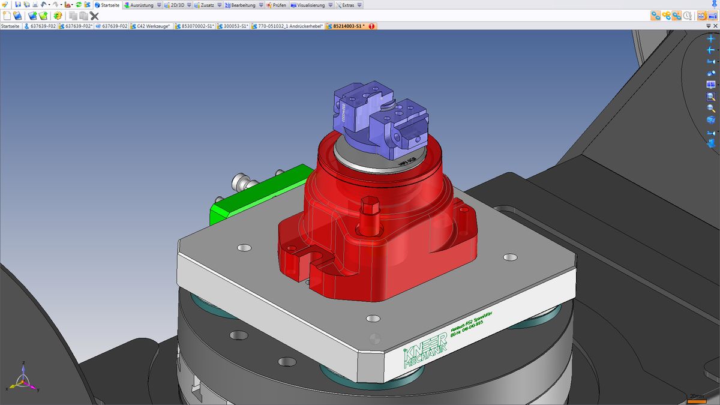Activate the zoom window magnifier icon
The width and height of the screenshot is (720, 405).
pos(711,97)
